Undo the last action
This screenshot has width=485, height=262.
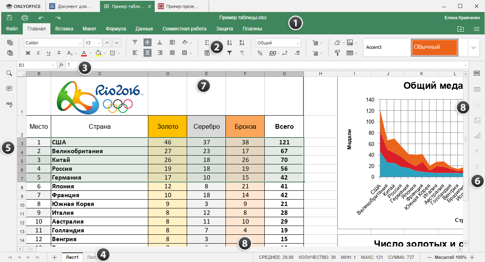click(x=41, y=18)
